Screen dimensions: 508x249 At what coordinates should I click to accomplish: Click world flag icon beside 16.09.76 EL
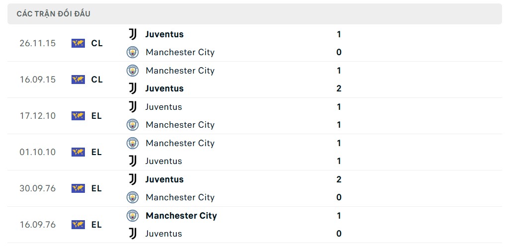(x=78, y=225)
